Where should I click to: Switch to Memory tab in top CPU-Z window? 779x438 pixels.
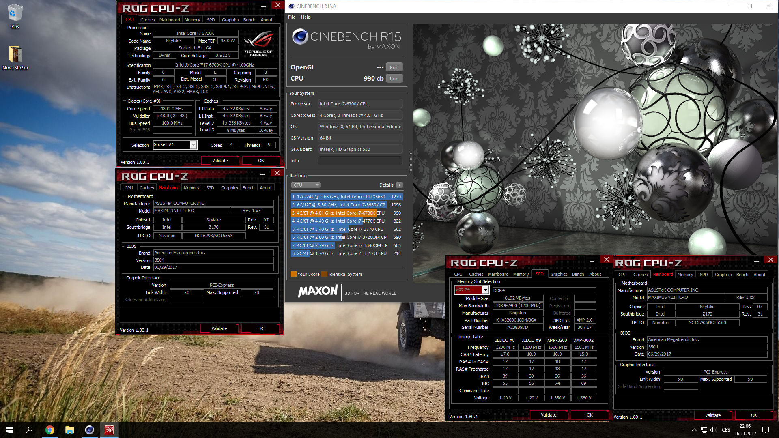point(192,20)
